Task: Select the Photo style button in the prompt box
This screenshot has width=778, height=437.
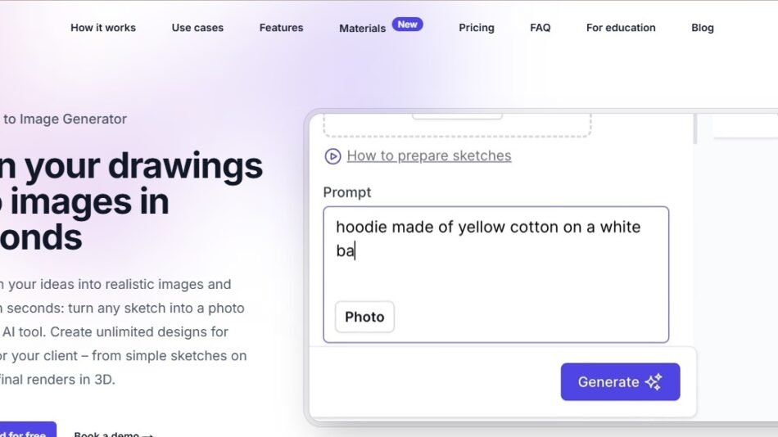Action: [x=364, y=317]
